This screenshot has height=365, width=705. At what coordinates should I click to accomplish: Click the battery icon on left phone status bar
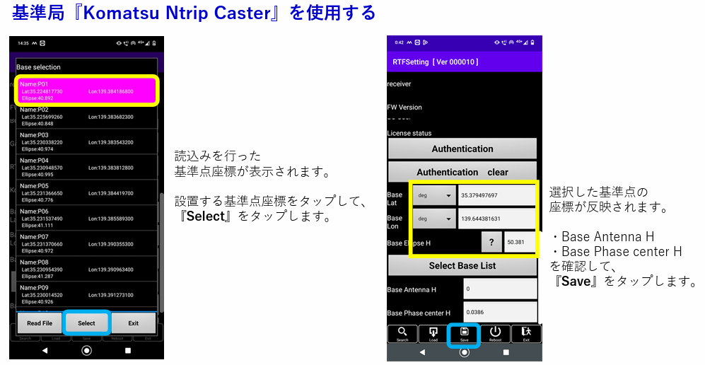point(154,43)
